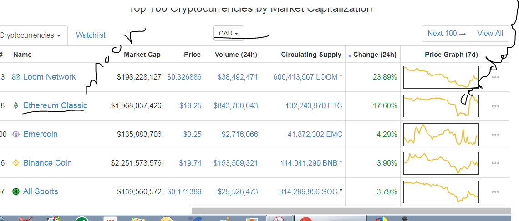The height and width of the screenshot is (221, 519).
Task: Select Ethereum Classic market cap $1,968,037,426
Action: (x=137, y=105)
